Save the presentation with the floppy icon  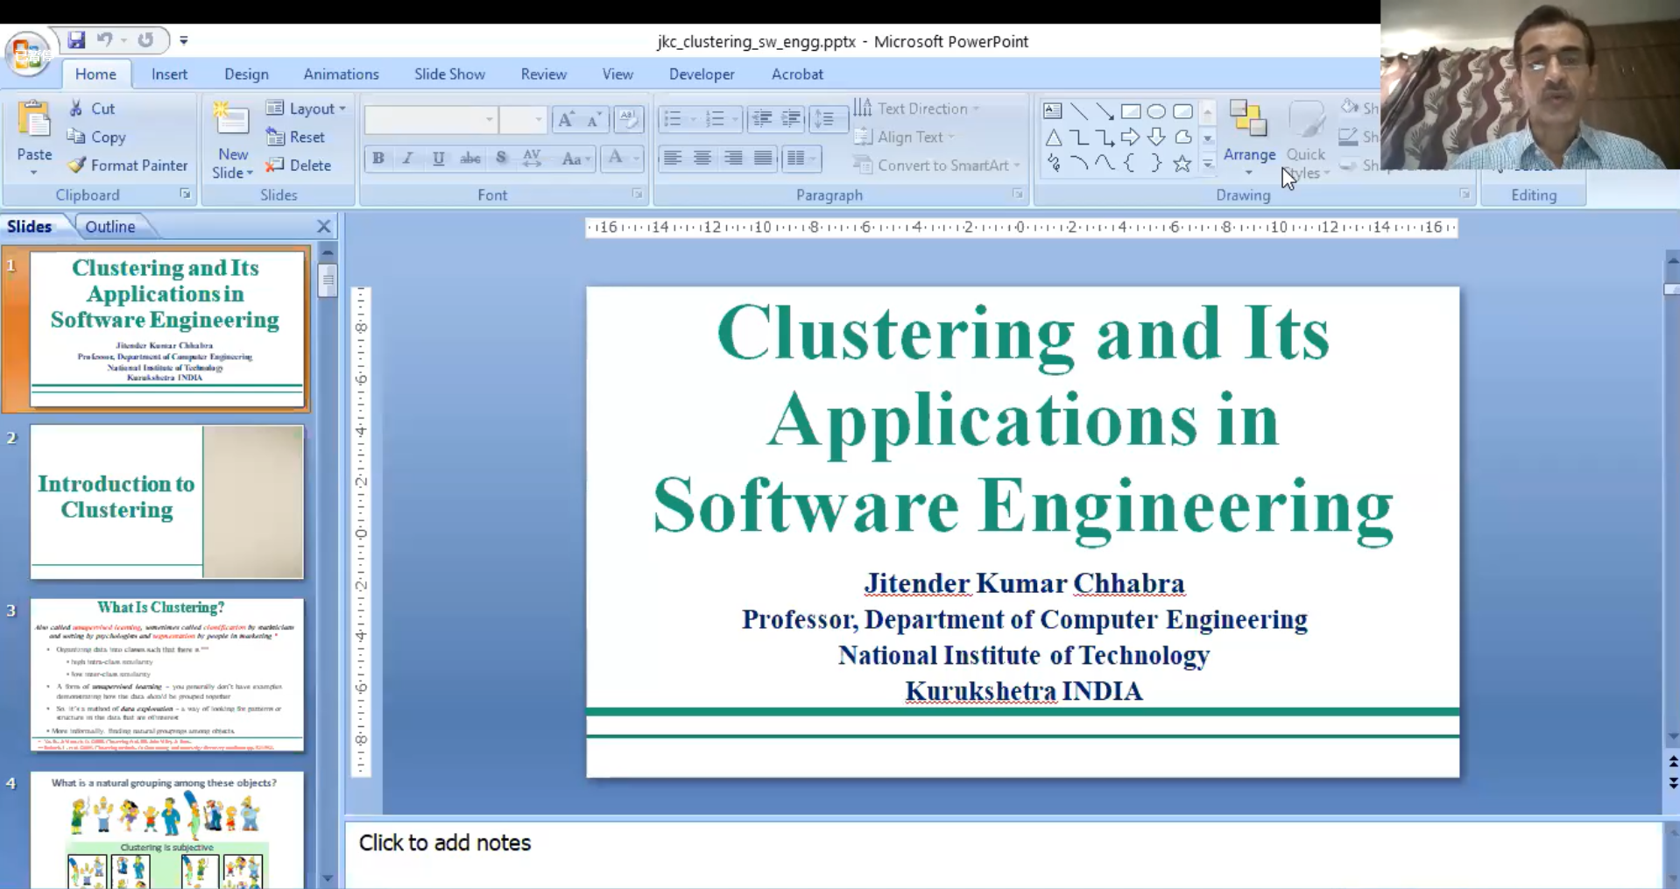coord(76,40)
